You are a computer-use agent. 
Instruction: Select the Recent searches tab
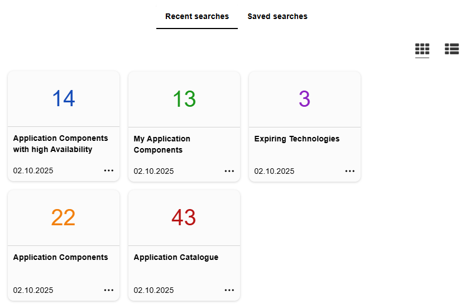[197, 16]
